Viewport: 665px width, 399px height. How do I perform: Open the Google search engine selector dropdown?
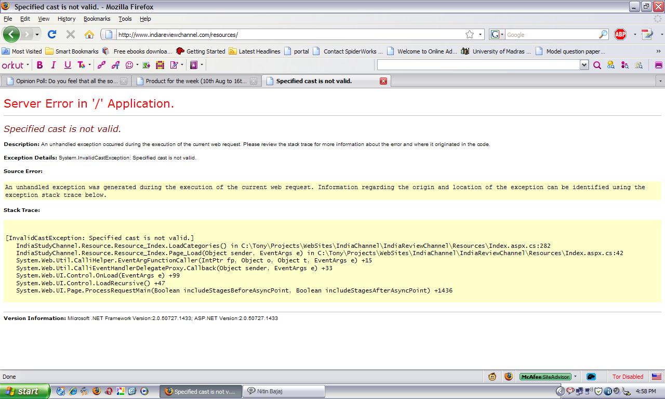[x=497, y=34]
